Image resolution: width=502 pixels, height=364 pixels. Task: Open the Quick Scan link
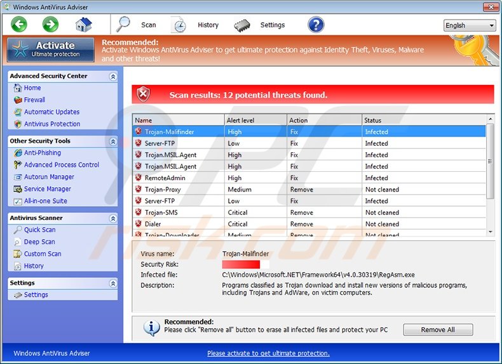point(39,230)
